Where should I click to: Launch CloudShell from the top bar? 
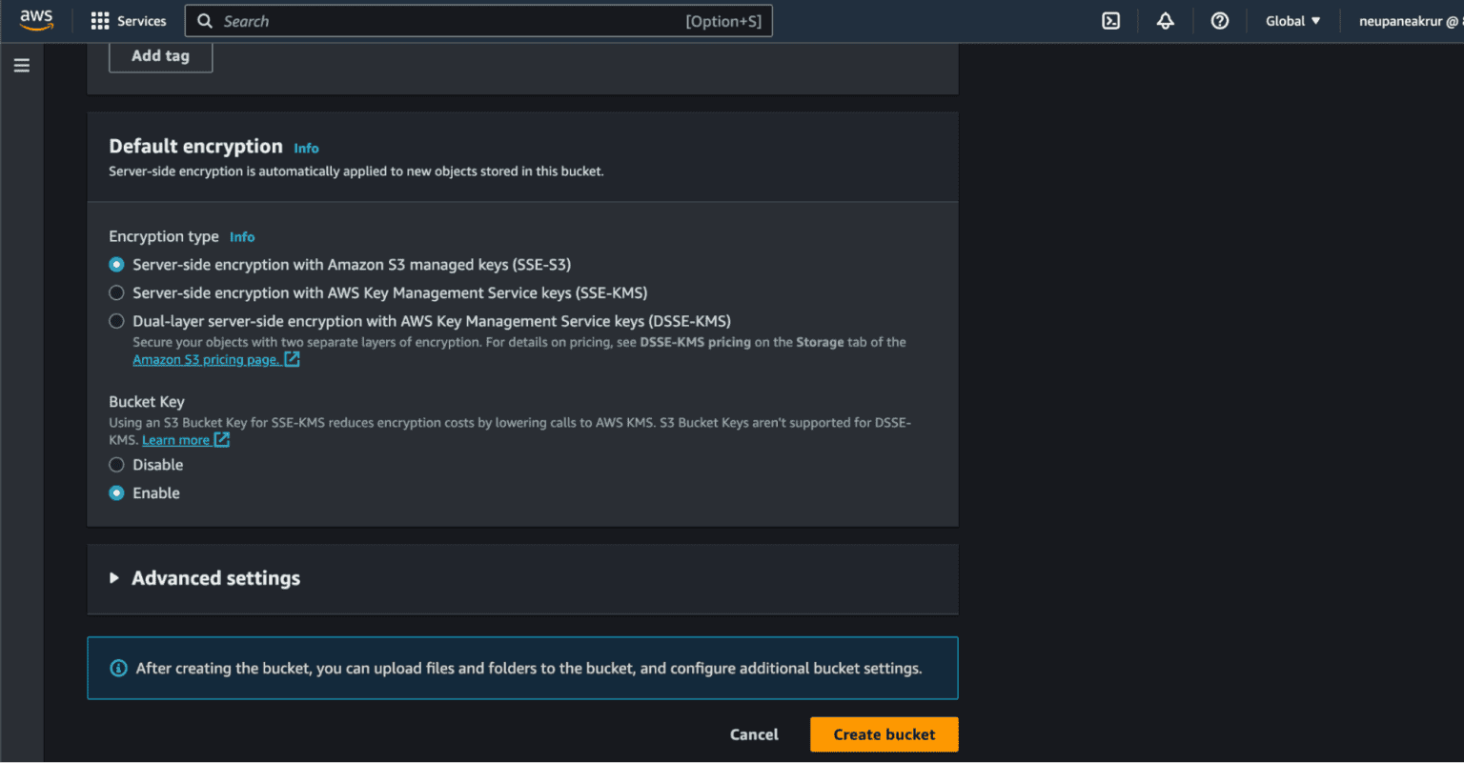[1110, 21]
